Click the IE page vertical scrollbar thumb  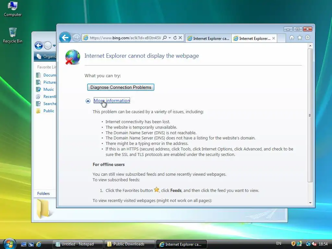(x=310, y=115)
